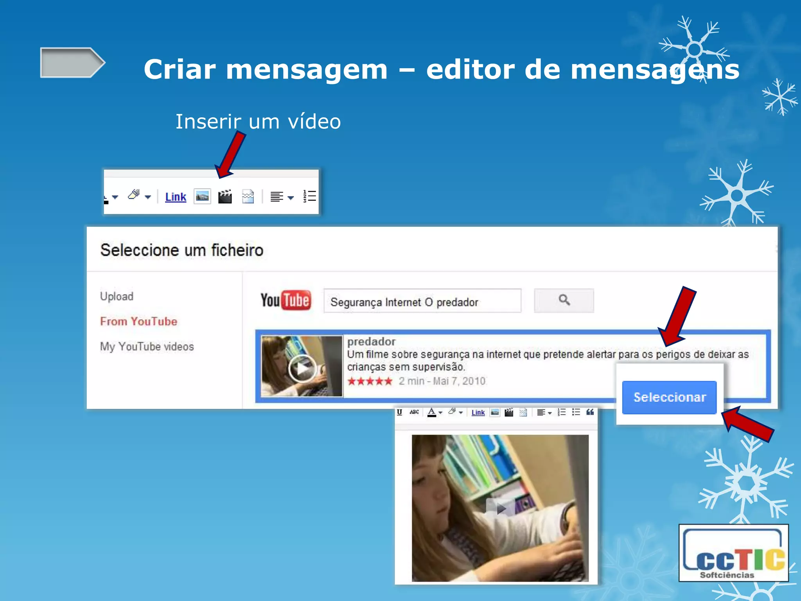Toggle strikethrough ABC in lower editor toolbar
801x601 pixels.
(x=414, y=412)
